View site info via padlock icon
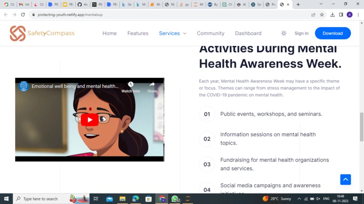This screenshot has width=364, height=204. pos(33,14)
